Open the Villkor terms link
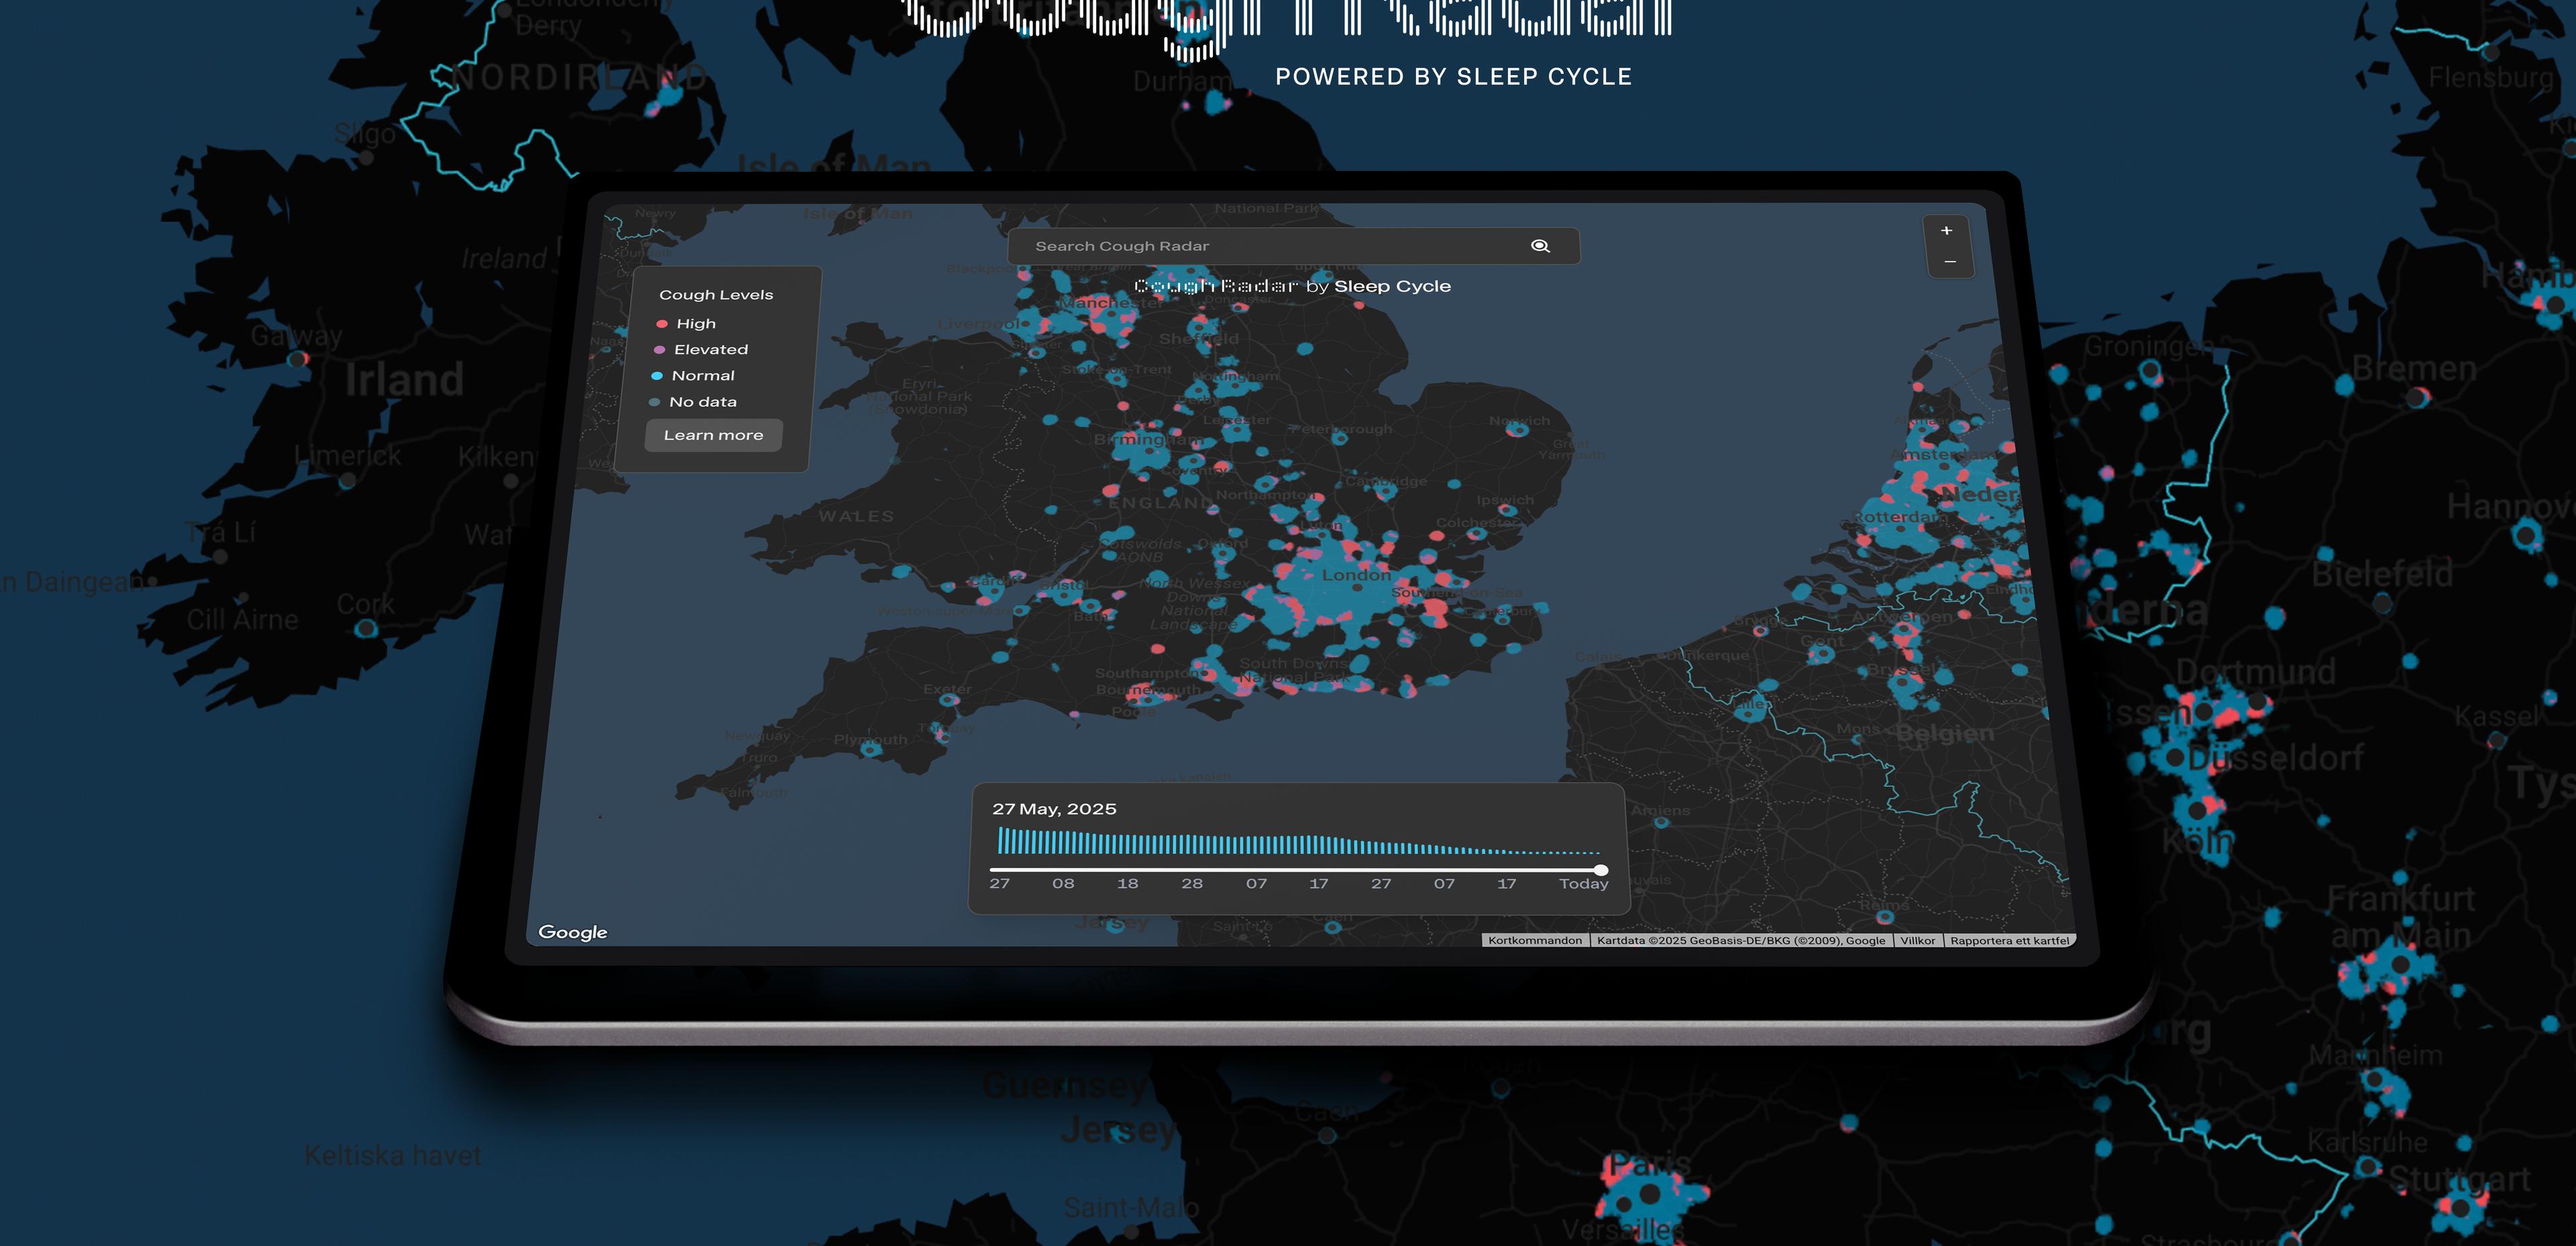The width and height of the screenshot is (2576, 1246). coord(1918,940)
